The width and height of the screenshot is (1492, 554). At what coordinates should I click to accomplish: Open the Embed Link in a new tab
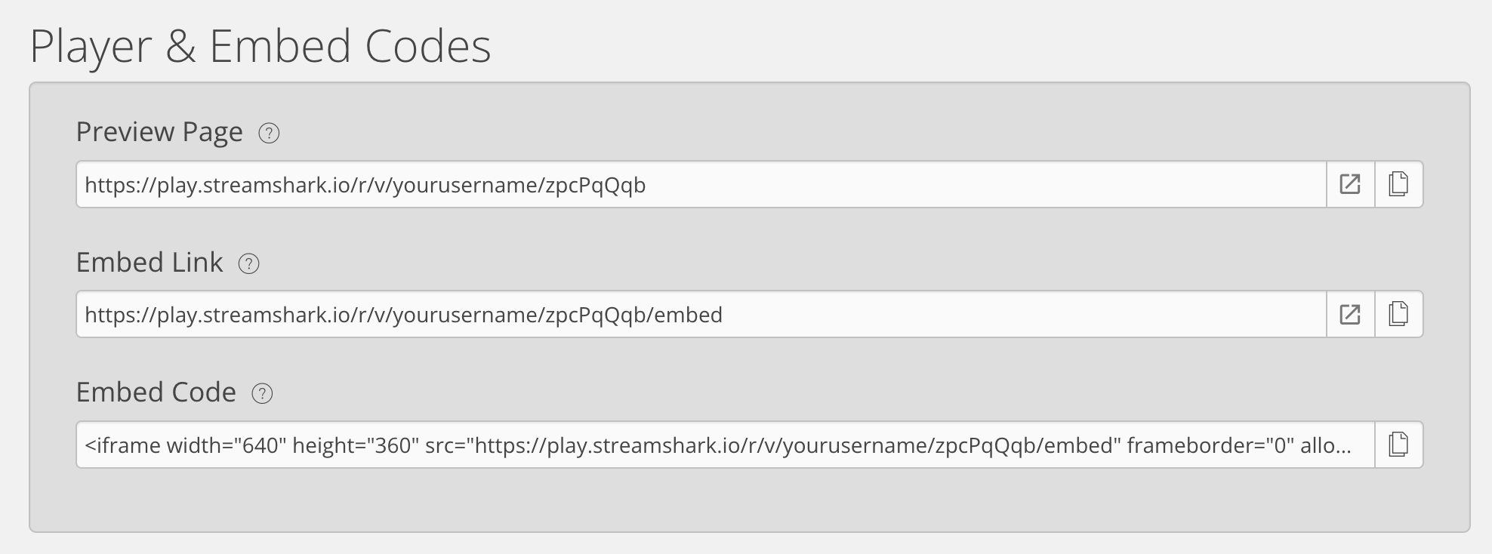point(1349,314)
